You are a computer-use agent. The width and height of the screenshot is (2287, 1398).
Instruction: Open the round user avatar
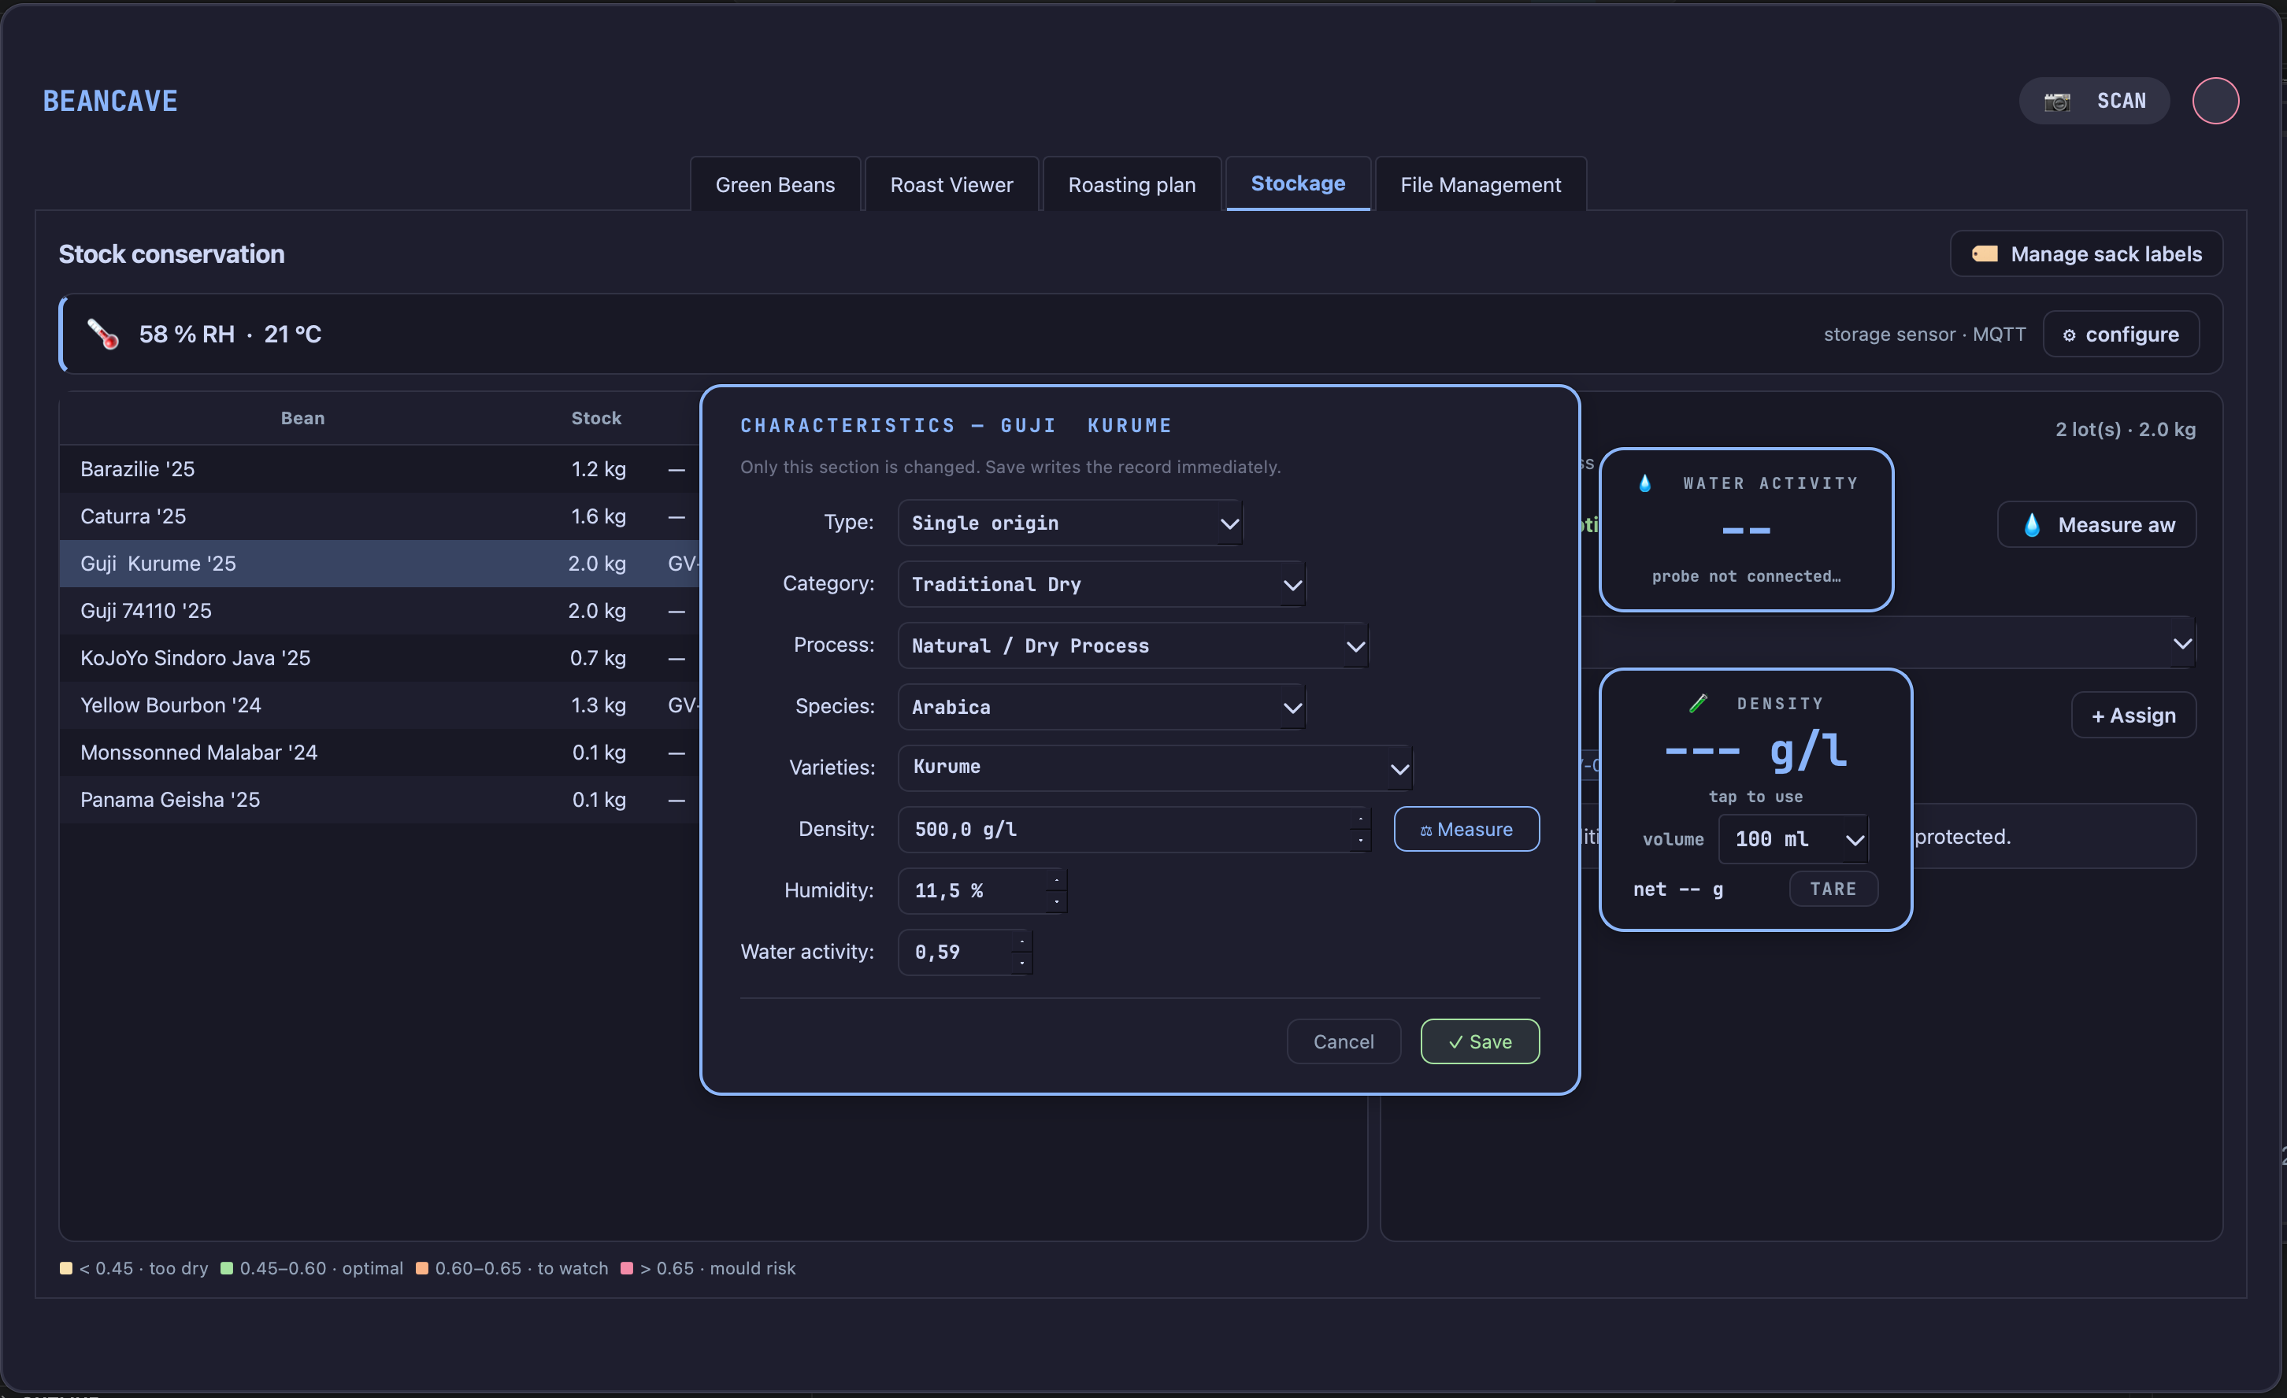point(2215,100)
